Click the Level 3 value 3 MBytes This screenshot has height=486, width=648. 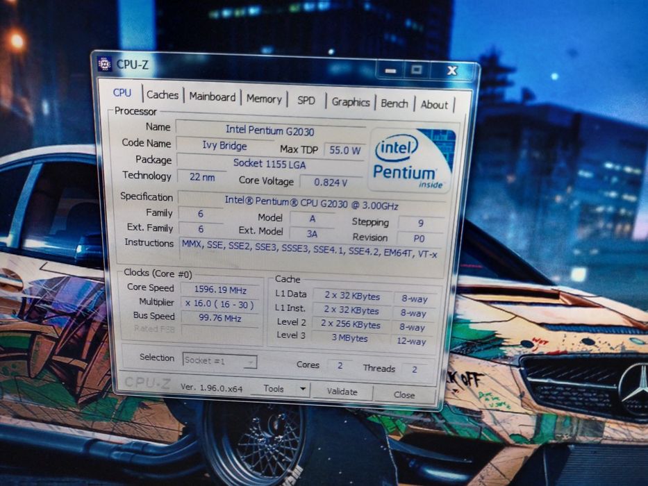(x=349, y=338)
